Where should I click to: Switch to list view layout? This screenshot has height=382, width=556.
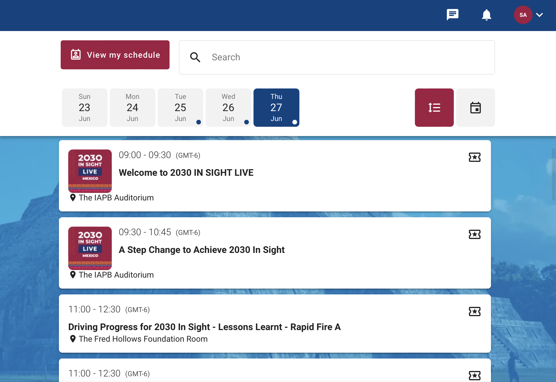434,108
